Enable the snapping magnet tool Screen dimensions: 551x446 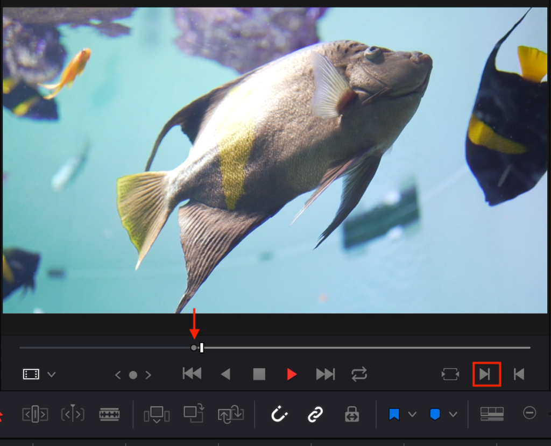click(x=278, y=414)
